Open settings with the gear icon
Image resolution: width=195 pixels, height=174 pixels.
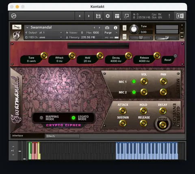(108, 16)
